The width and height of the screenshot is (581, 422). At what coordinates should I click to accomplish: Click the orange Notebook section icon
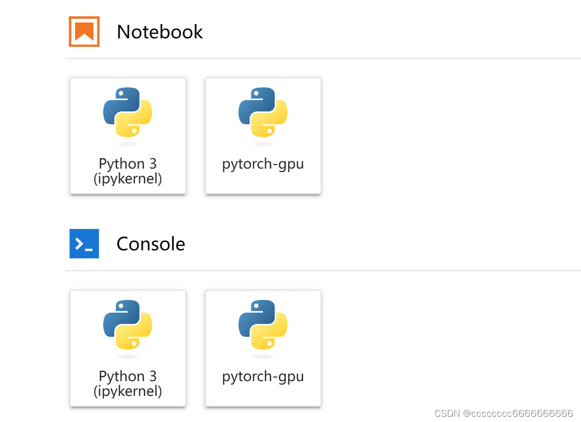point(84,32)
